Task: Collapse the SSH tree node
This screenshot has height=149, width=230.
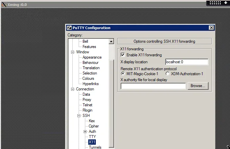Action: point(79,116)
